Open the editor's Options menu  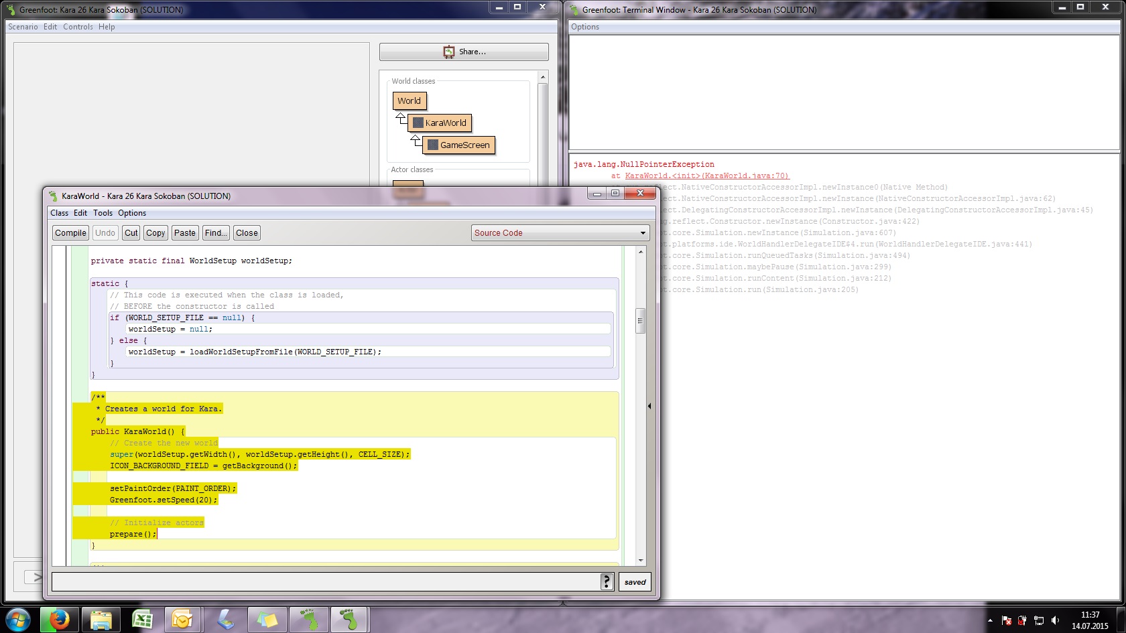tap(132, 213)
